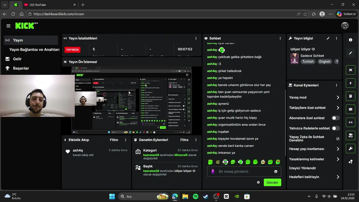Toggle the chat bubble icon in the right sidebar
Viewport: 359px width, 202px height.
(x=351, y=109)
